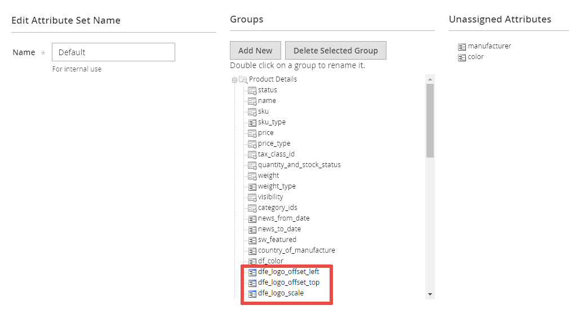Click the Add New button
The image size is (569, 314).
(255, 51)
